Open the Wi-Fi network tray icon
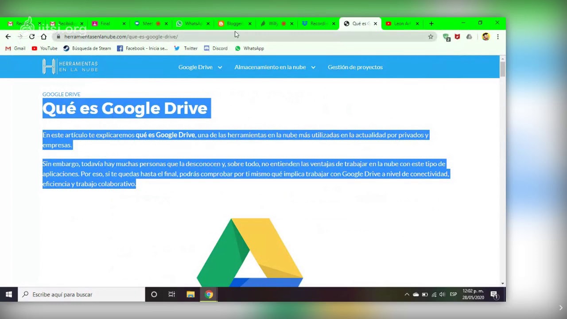Screen dimensions: 567x319 [434, 295]
